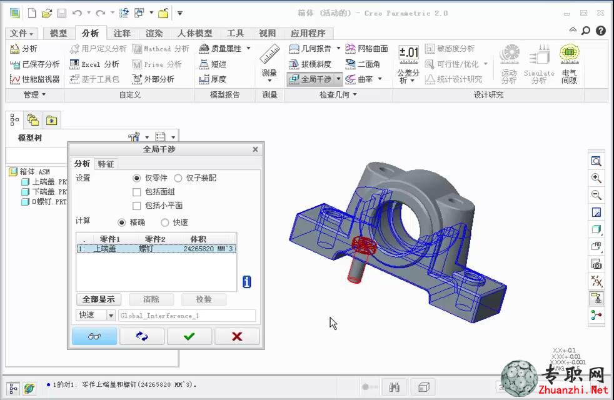
Task: Expand the 管理 group dropdown
Action: tap(35, 95)
